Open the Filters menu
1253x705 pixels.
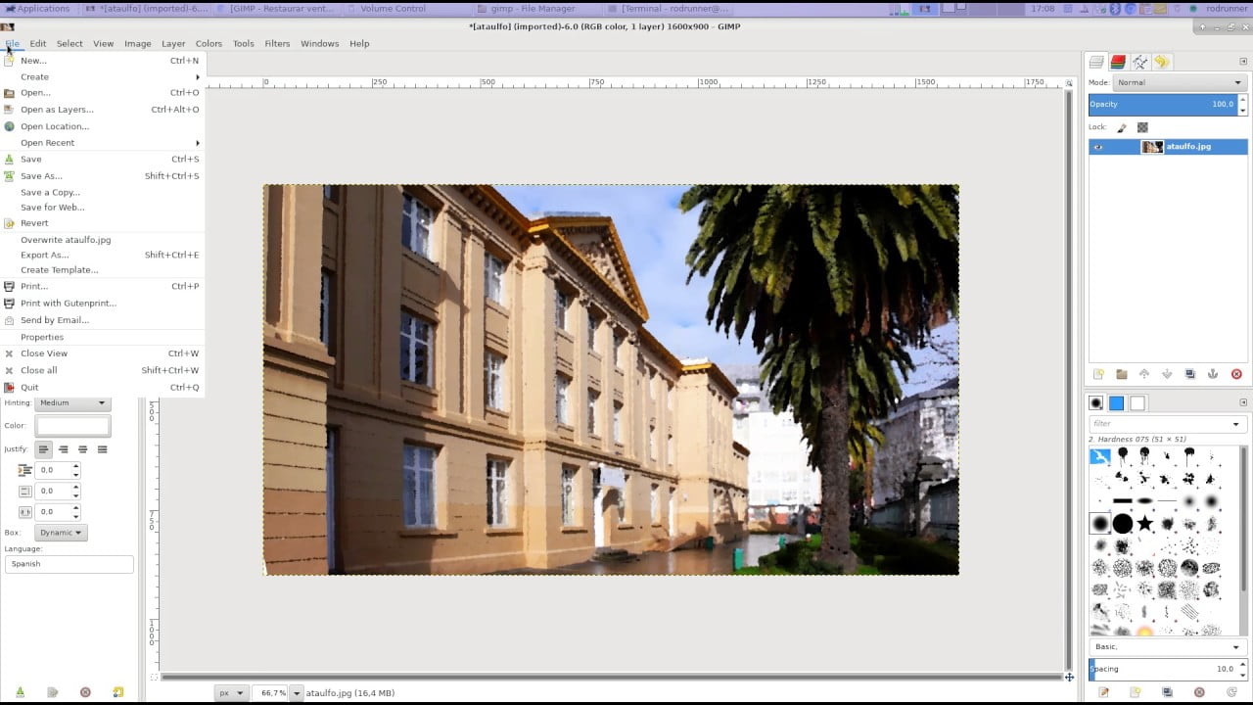[x=277, y=43]
